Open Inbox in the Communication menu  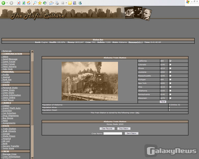coord(5,57)
